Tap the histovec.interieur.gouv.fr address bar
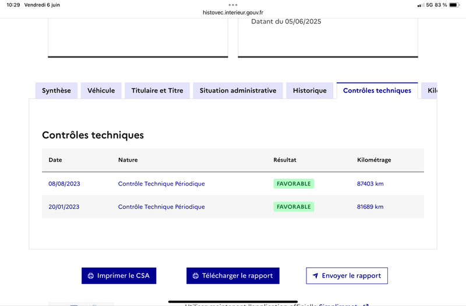 (x=233, y=12)
